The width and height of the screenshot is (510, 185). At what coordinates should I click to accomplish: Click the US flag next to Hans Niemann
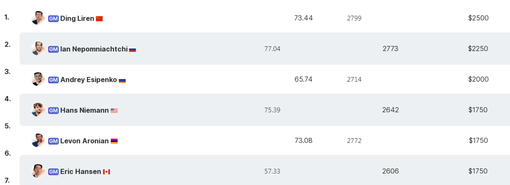click(114, 111)
